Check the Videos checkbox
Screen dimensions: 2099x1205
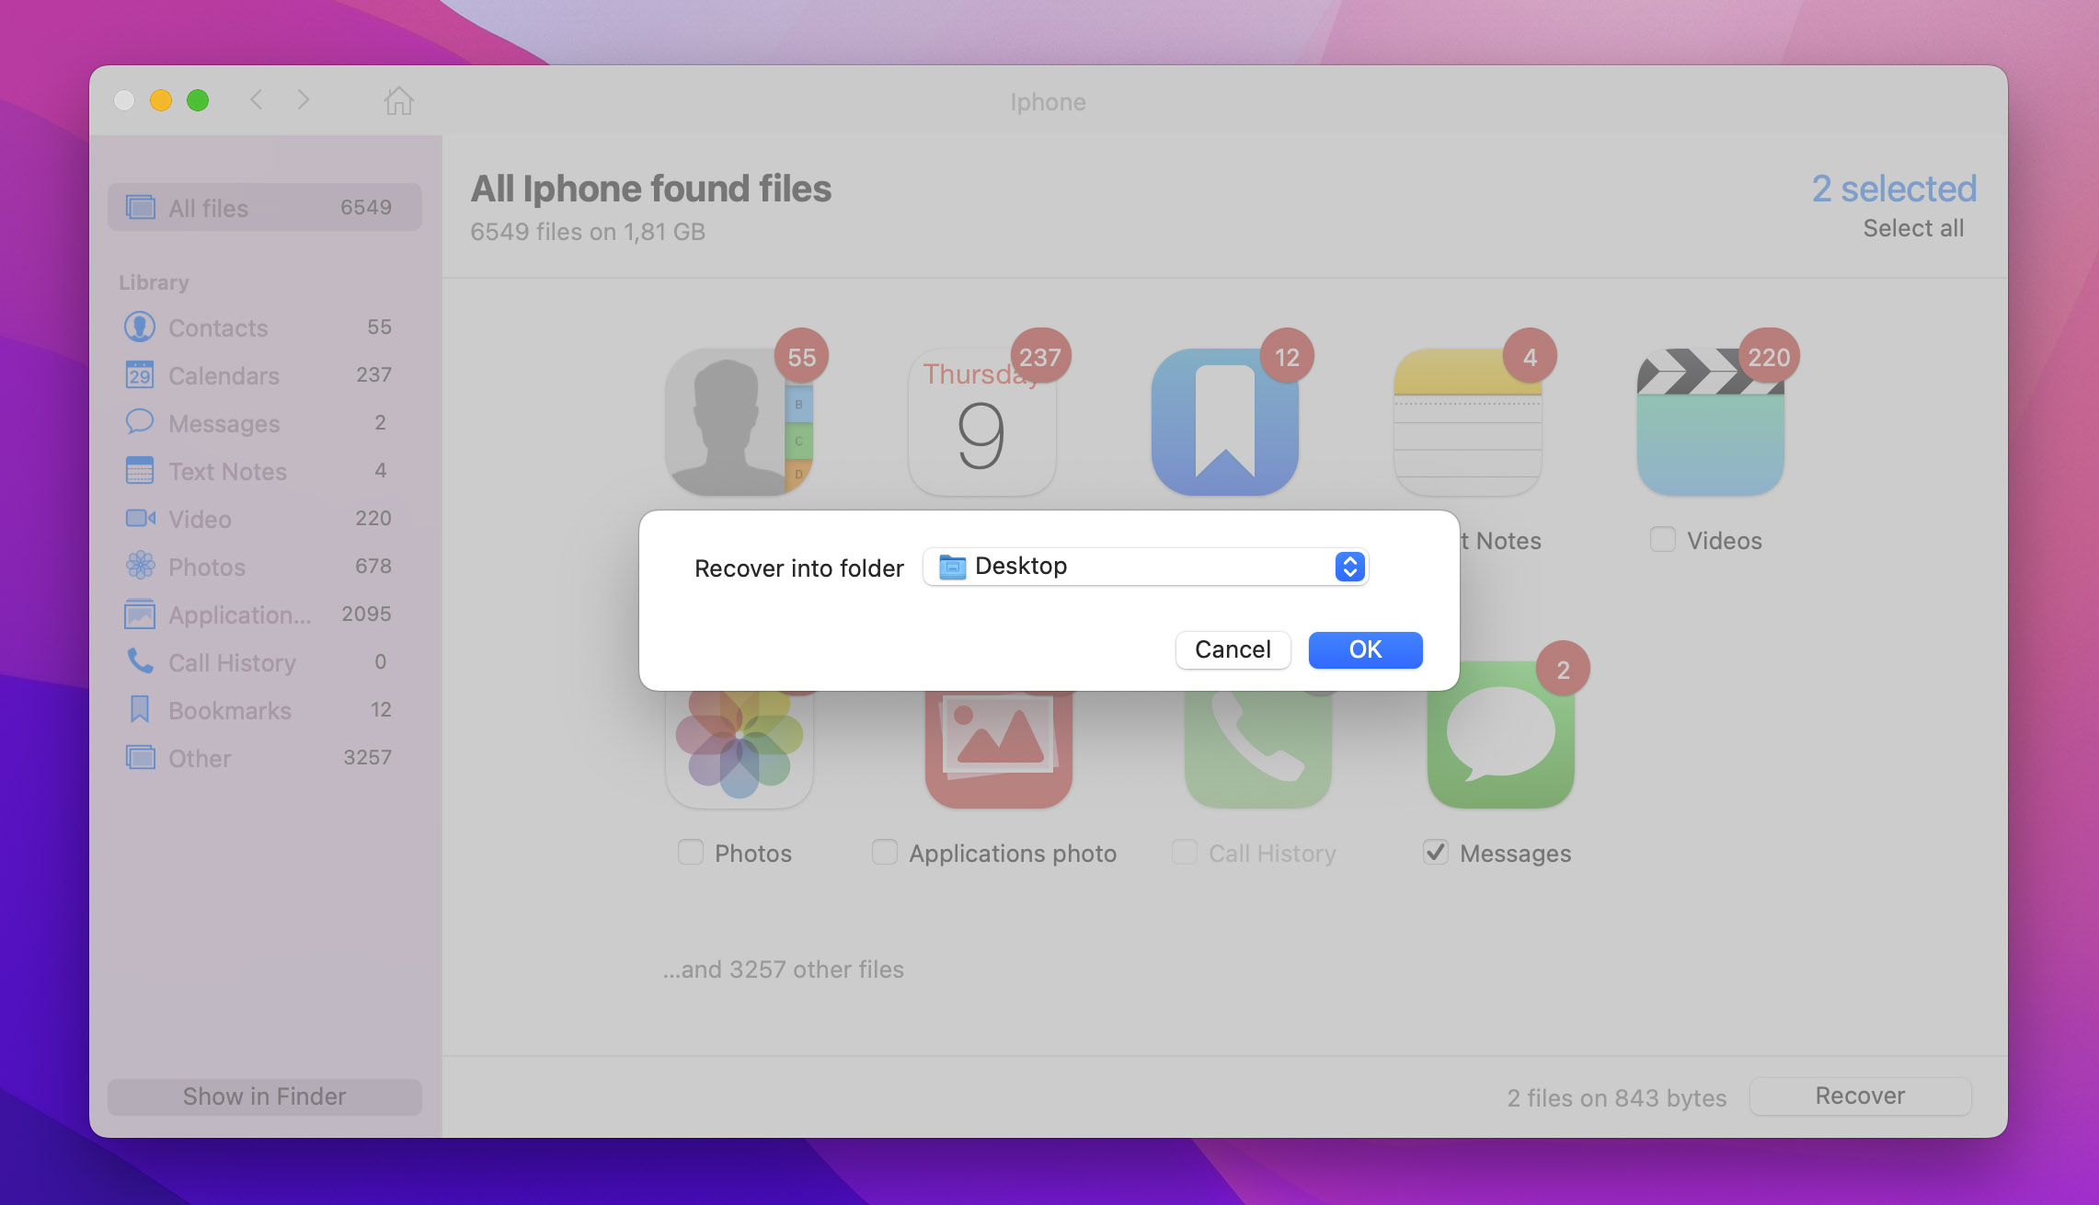click(1662, 539)
